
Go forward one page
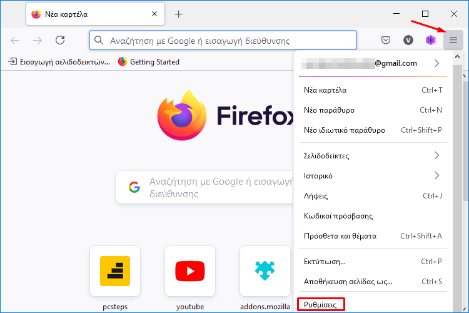[x=38, y=40]
